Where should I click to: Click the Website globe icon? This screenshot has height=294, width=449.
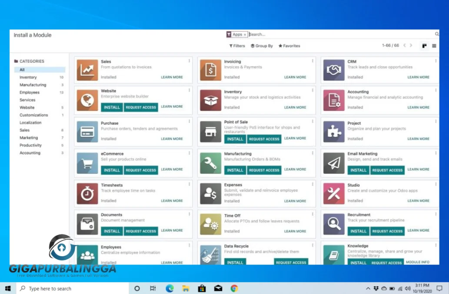[87, 100]
